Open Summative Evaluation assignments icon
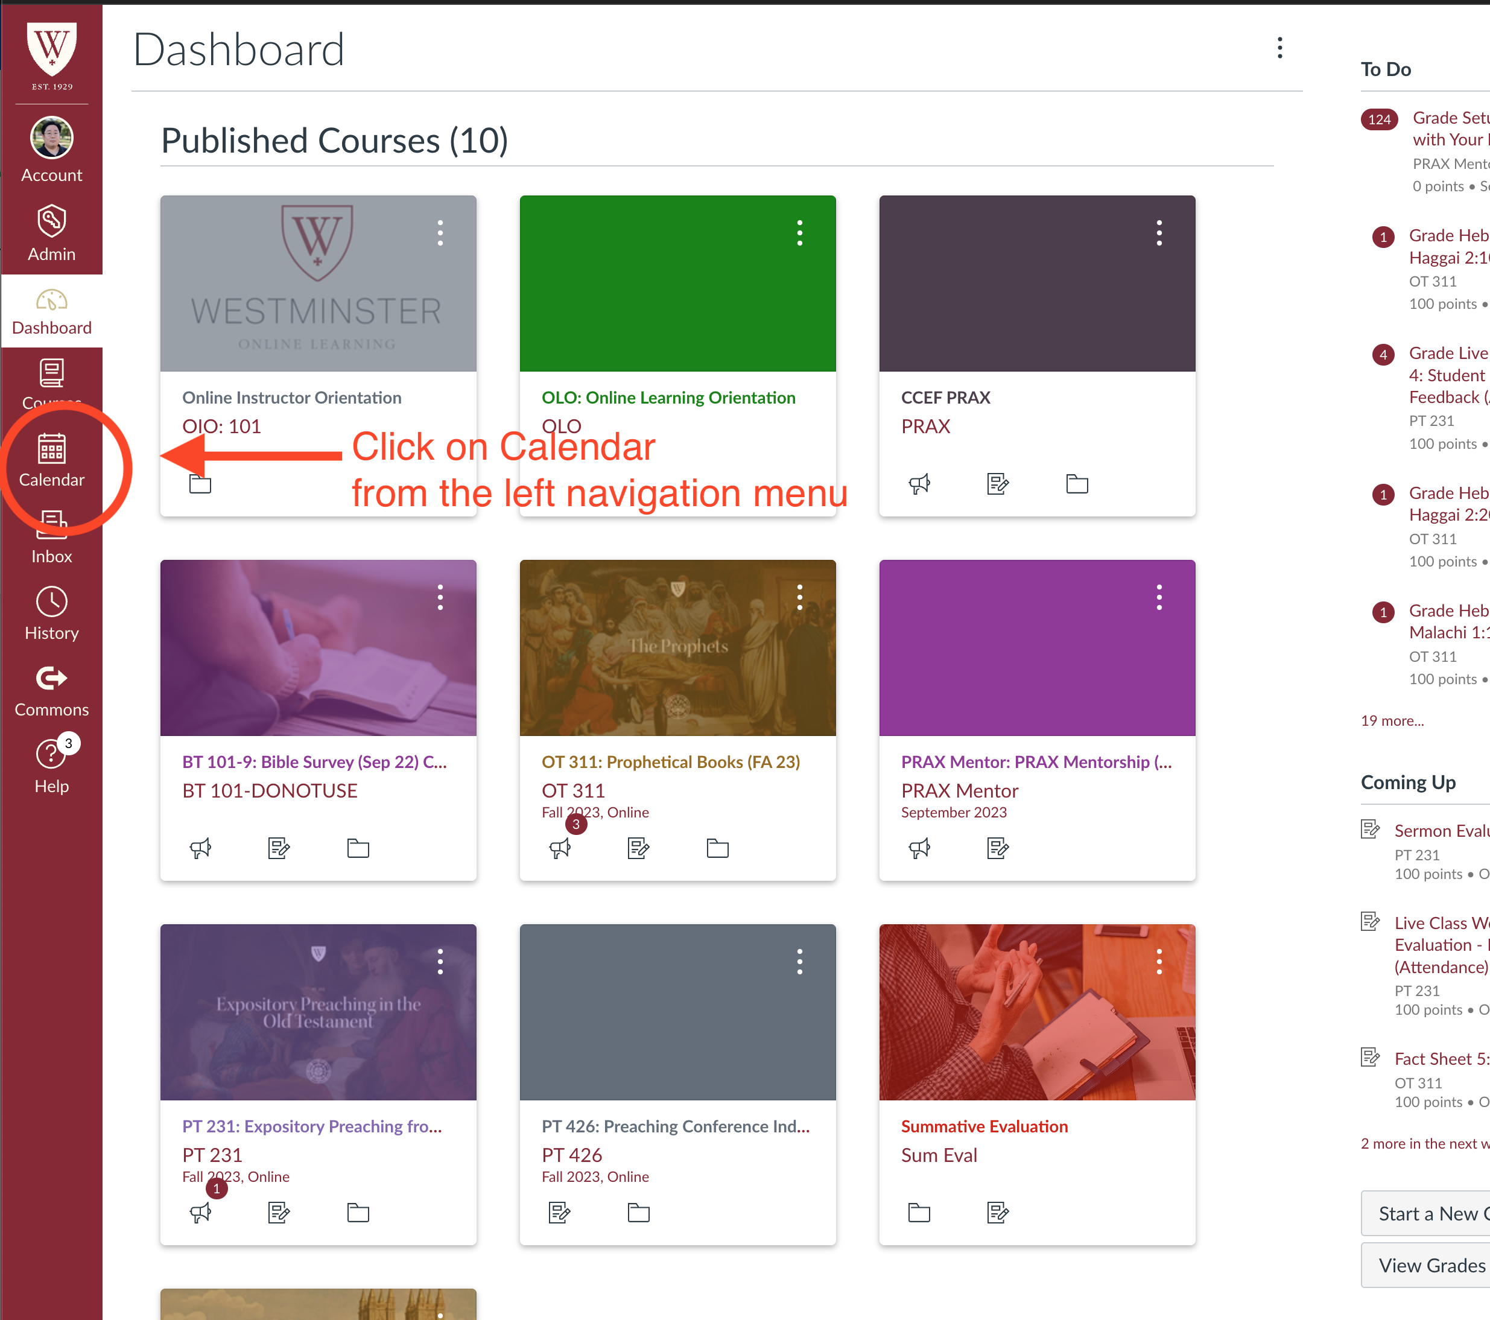1490x1320 pixels. (997, 1213)
